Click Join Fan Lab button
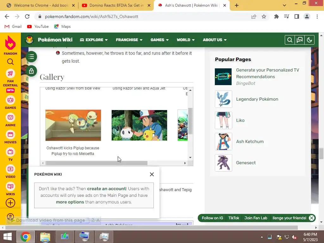This screenshot has height=243, width=324. 256,218
